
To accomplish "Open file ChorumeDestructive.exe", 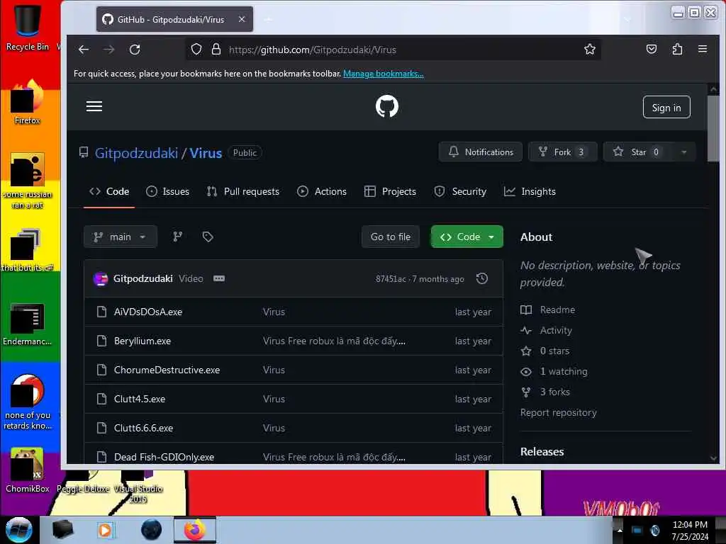I will [167, 370].
